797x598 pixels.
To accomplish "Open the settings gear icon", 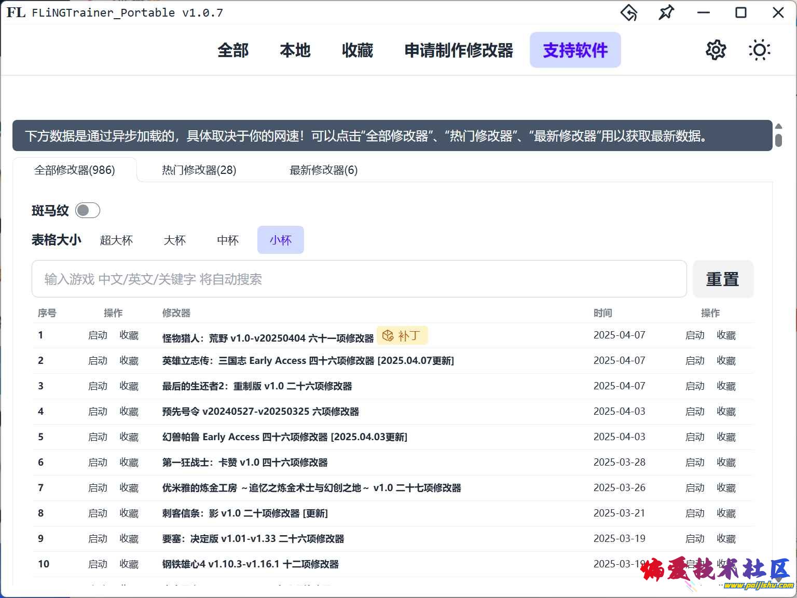I will point(716,50).
